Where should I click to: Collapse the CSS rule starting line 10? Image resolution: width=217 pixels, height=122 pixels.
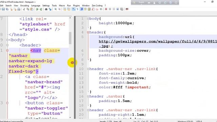[88, 69]
